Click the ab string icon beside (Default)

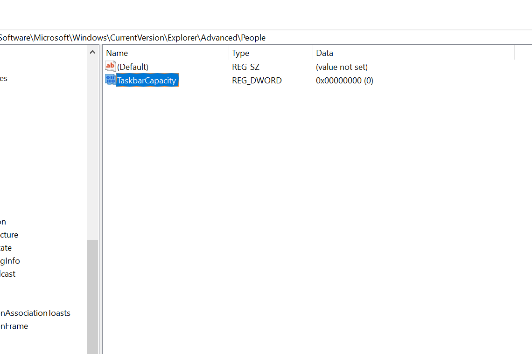pyautogui.click(x=110, y=66)
